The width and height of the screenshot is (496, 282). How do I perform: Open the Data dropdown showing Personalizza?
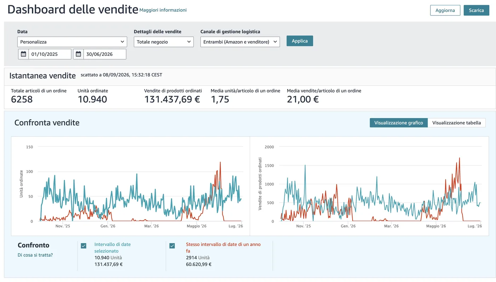tap(72, 42)
